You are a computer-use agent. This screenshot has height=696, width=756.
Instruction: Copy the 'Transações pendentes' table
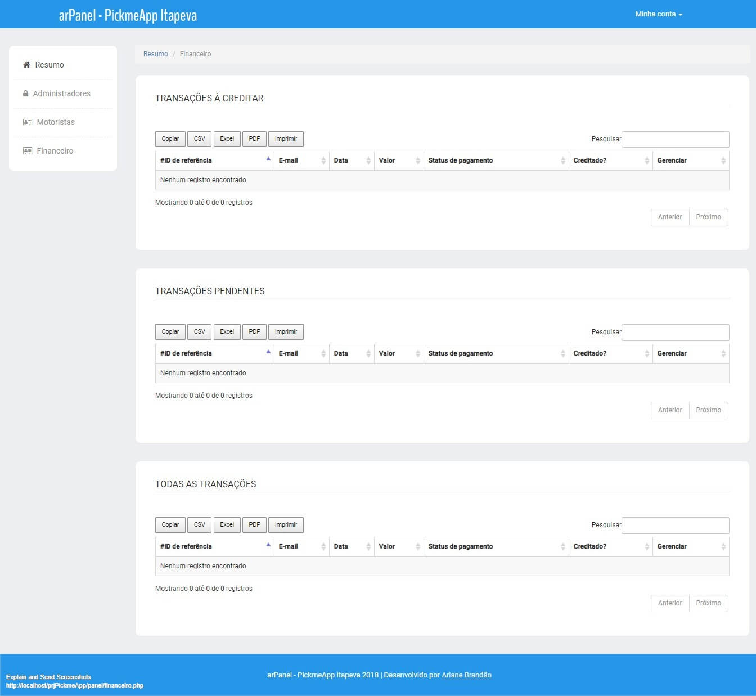(x=170, y=332)
